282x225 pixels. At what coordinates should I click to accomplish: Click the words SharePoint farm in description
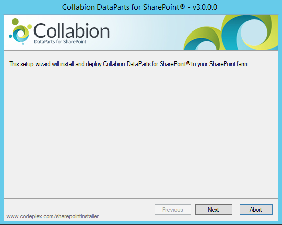(229, 64)
